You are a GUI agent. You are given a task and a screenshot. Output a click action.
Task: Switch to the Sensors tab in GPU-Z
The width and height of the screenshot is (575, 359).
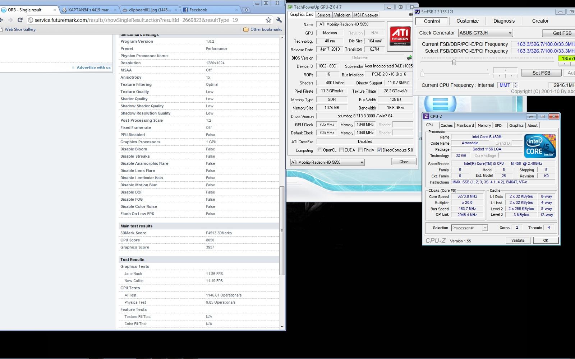click(x=324, y=15)
